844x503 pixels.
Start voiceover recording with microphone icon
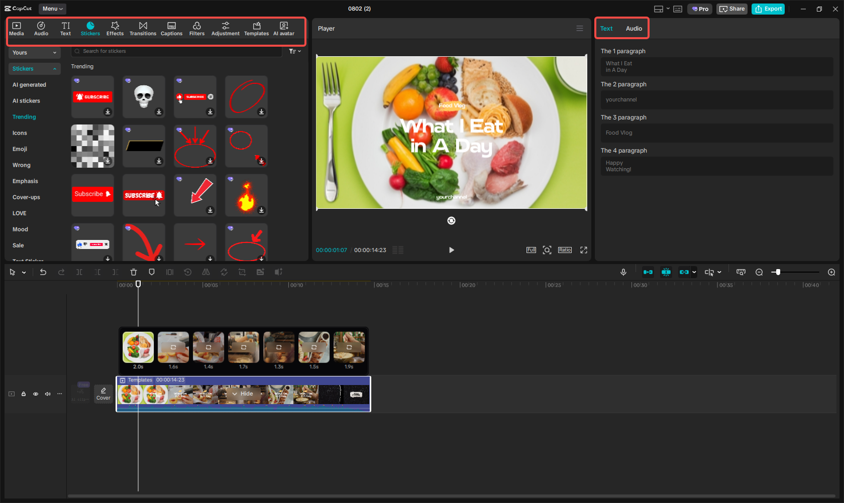[623, 272]
